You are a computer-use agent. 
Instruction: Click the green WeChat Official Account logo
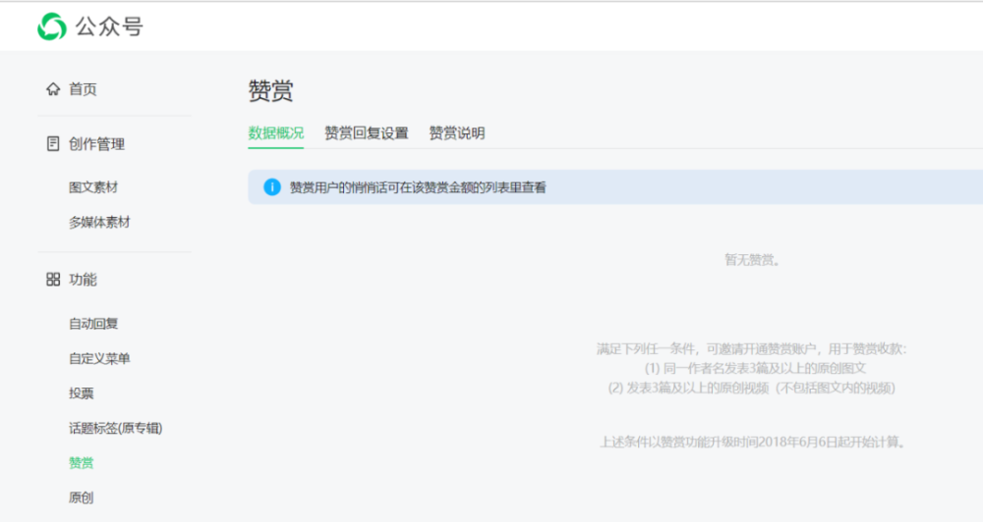[51, 26]
